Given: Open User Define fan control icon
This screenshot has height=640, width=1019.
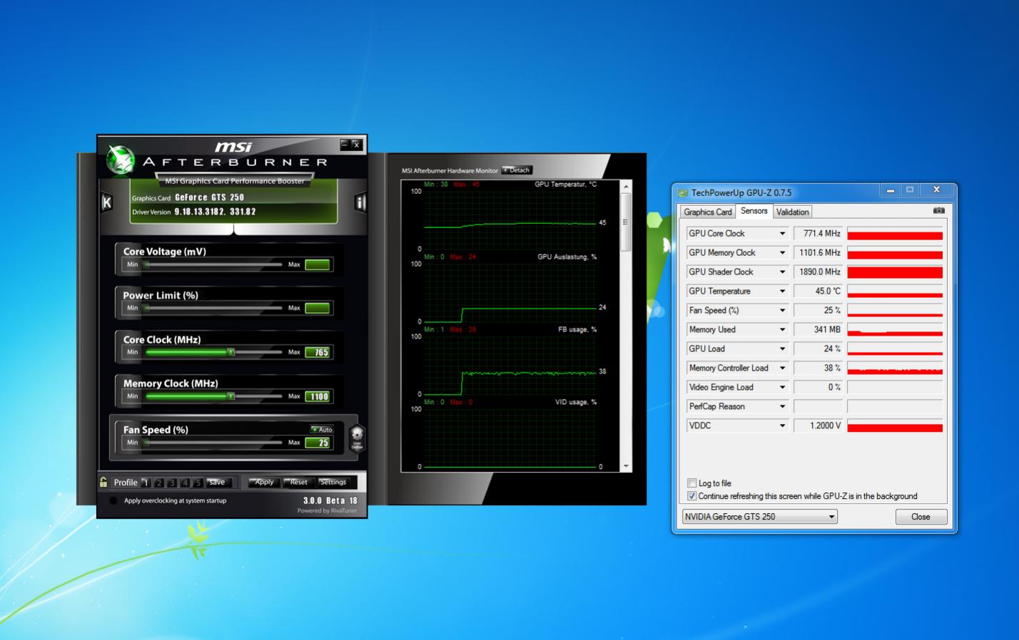Looking at the screenshot, I should point(357,438).
